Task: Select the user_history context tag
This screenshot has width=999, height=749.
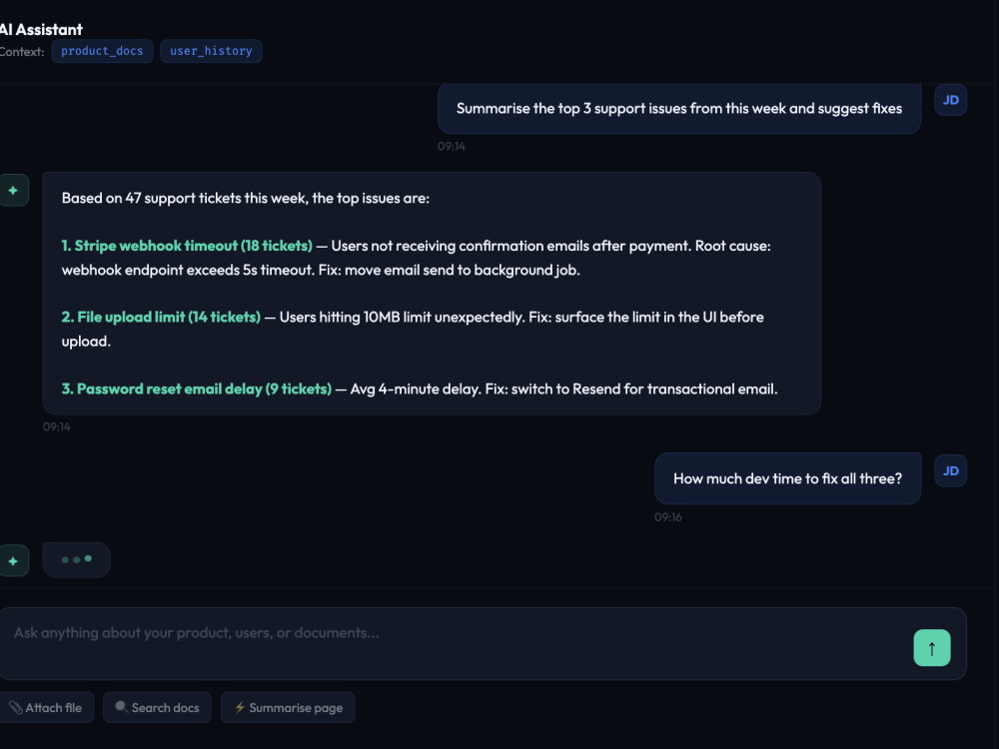Action: click(211, 51)
